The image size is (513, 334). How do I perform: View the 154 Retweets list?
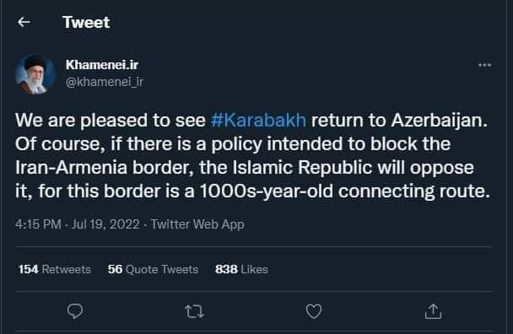point(55,269)
